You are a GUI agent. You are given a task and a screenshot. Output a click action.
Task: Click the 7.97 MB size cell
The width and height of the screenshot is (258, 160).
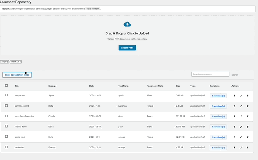pos(180,96)
